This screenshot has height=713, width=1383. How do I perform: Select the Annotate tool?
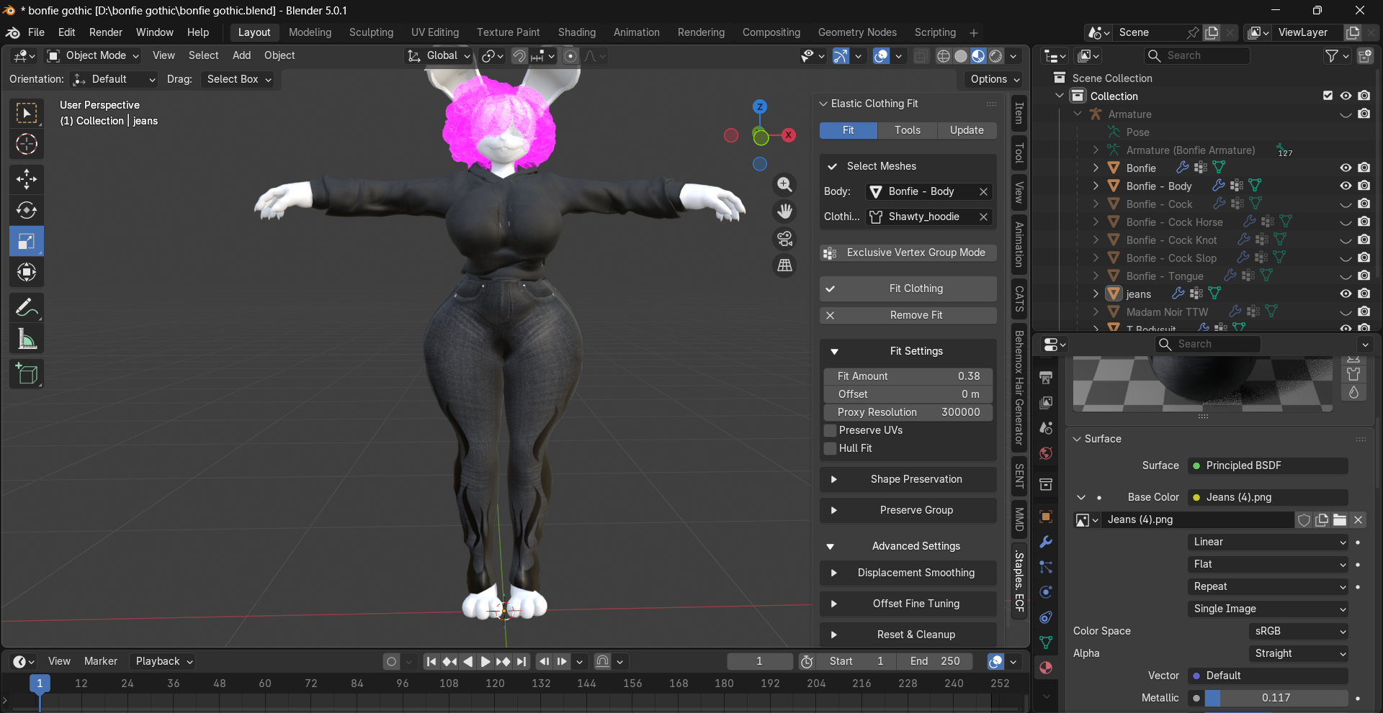click(x=27, y=308)
